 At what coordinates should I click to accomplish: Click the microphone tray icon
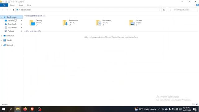[x=170, y=109]
